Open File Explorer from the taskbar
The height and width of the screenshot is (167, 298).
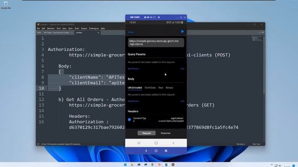pos(132,165)
